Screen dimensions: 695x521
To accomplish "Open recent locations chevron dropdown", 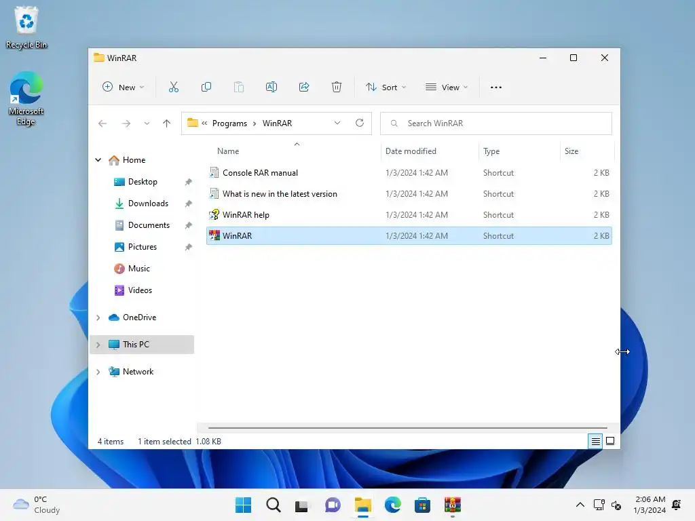I will pos(147,123).
